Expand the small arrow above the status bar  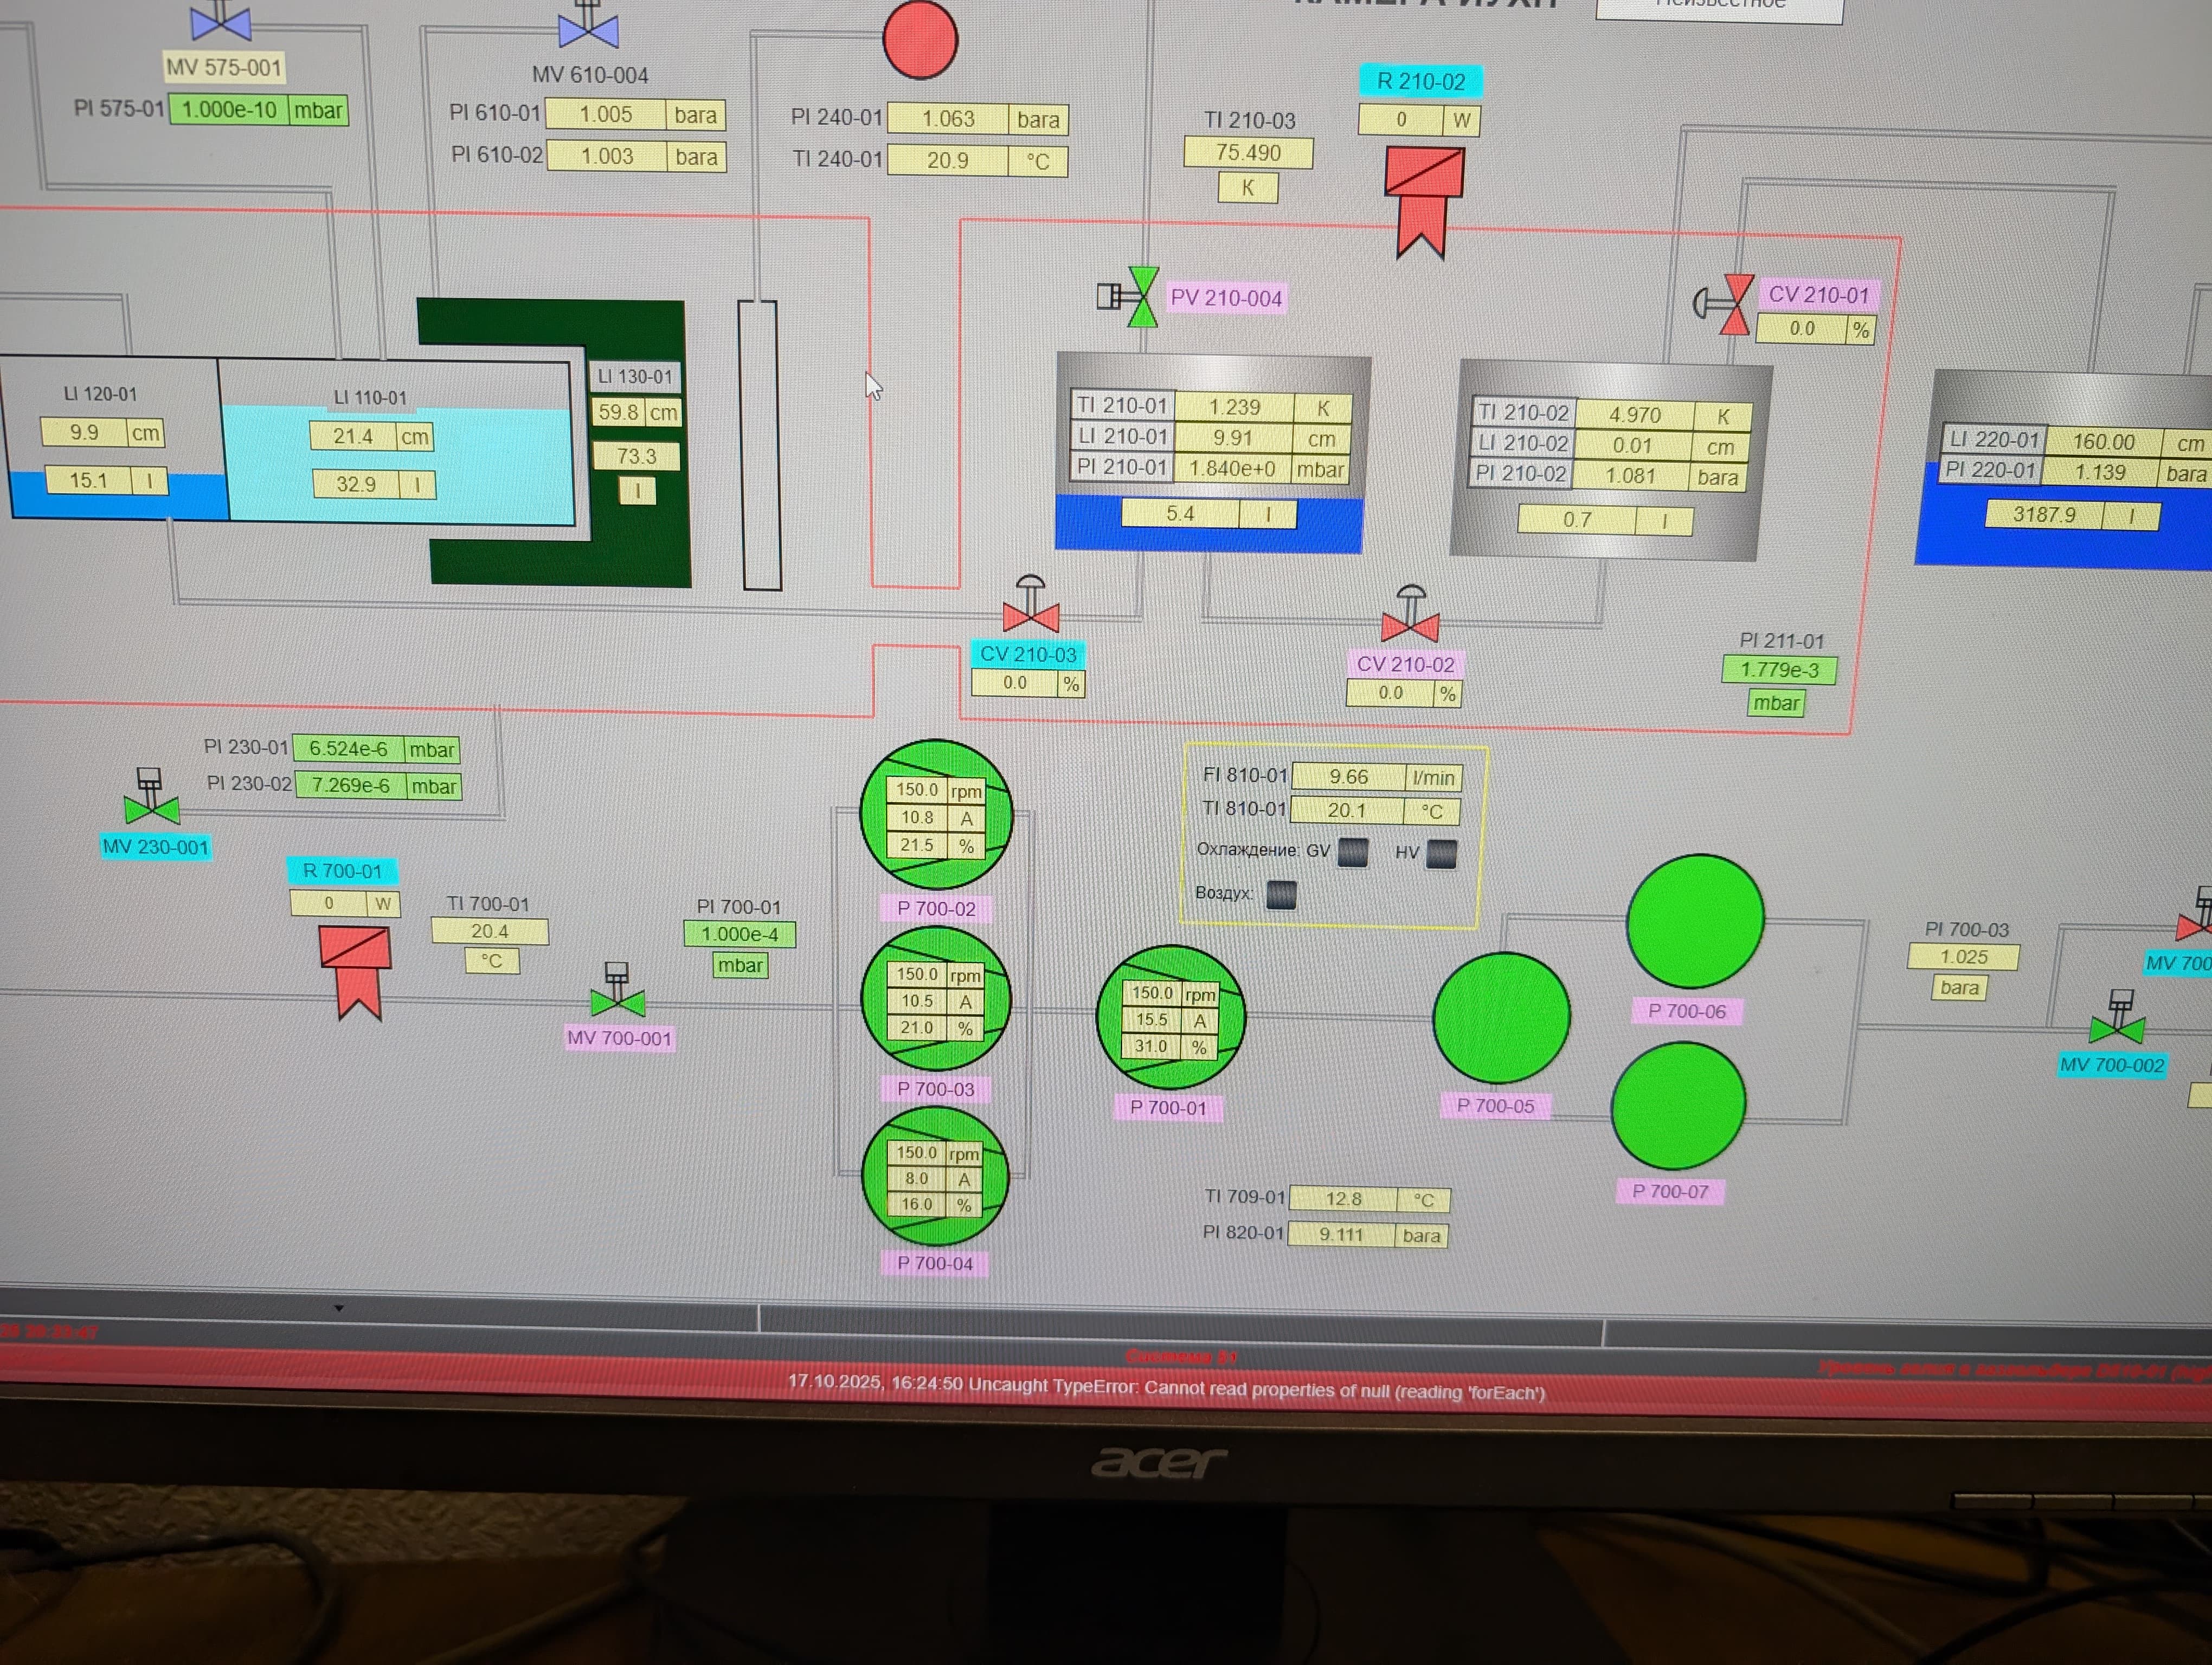point(339,1308)
